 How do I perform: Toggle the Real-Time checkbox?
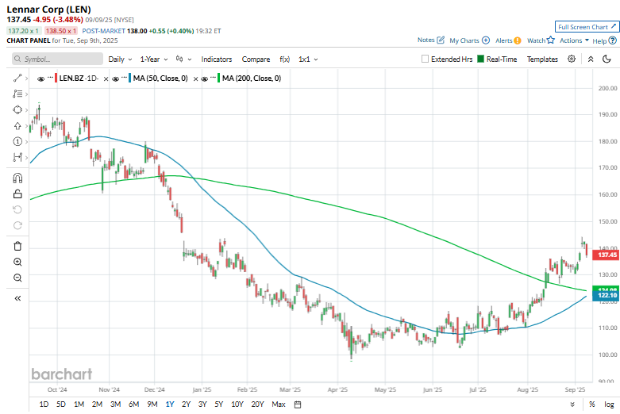click(481, 59)
